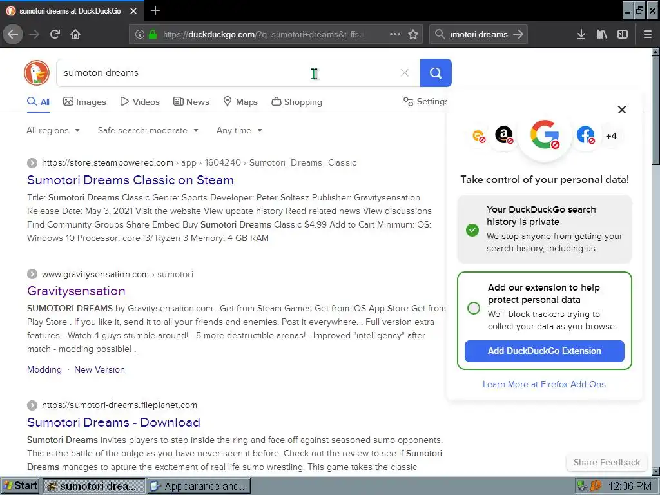Select the All results tab
This screenshot has width=660, height=495.
point(38,102)
